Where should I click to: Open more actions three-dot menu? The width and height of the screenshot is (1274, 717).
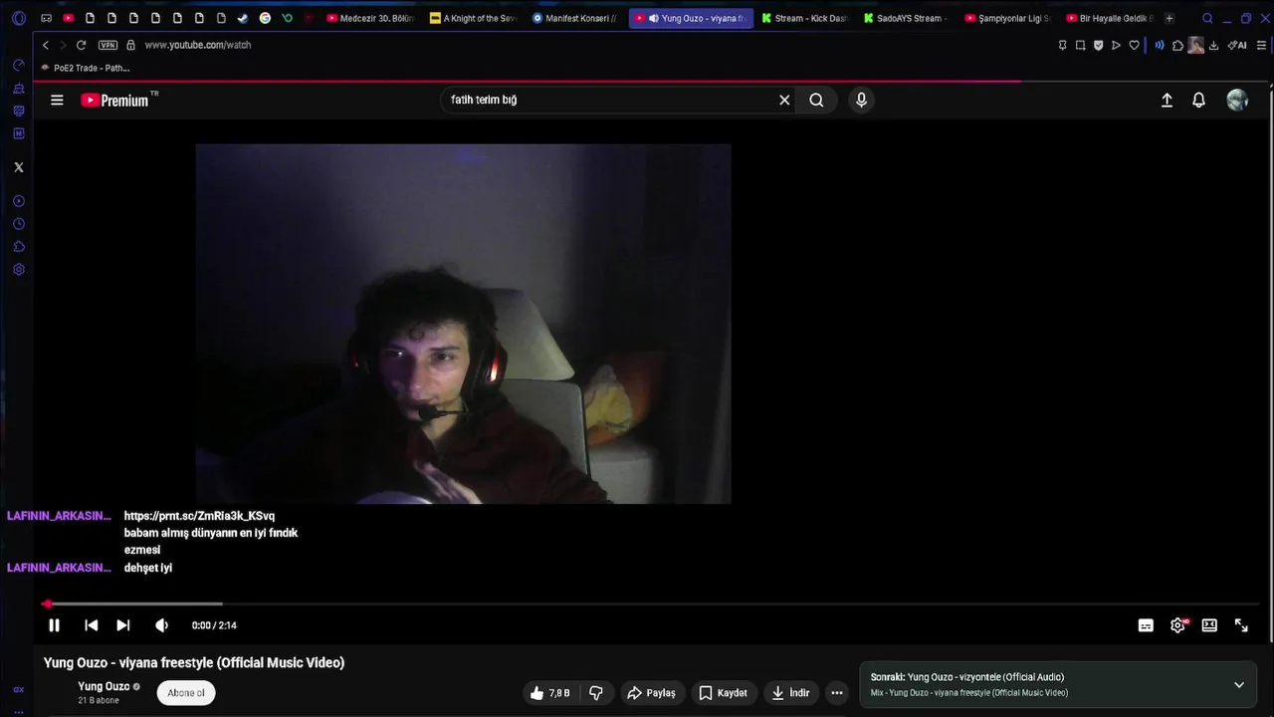click(837, 693)
